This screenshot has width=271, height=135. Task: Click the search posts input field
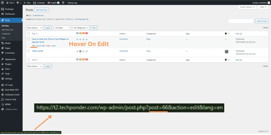tap(241, 21)
